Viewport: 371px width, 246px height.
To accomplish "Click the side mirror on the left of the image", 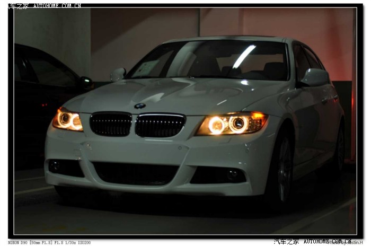I will (118, 74).
